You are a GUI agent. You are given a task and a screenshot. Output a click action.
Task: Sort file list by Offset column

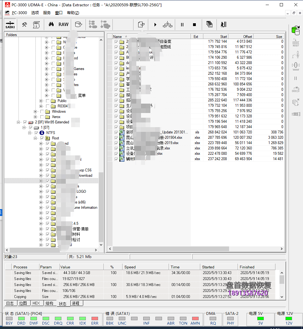(x=241, y=36)
